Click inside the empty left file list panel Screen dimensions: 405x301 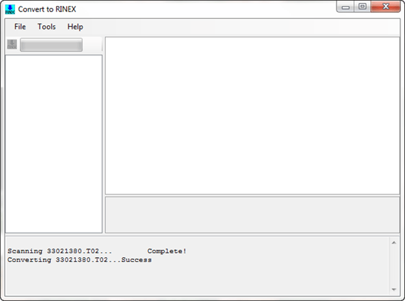pyautogui.click(x=53, y=144)
